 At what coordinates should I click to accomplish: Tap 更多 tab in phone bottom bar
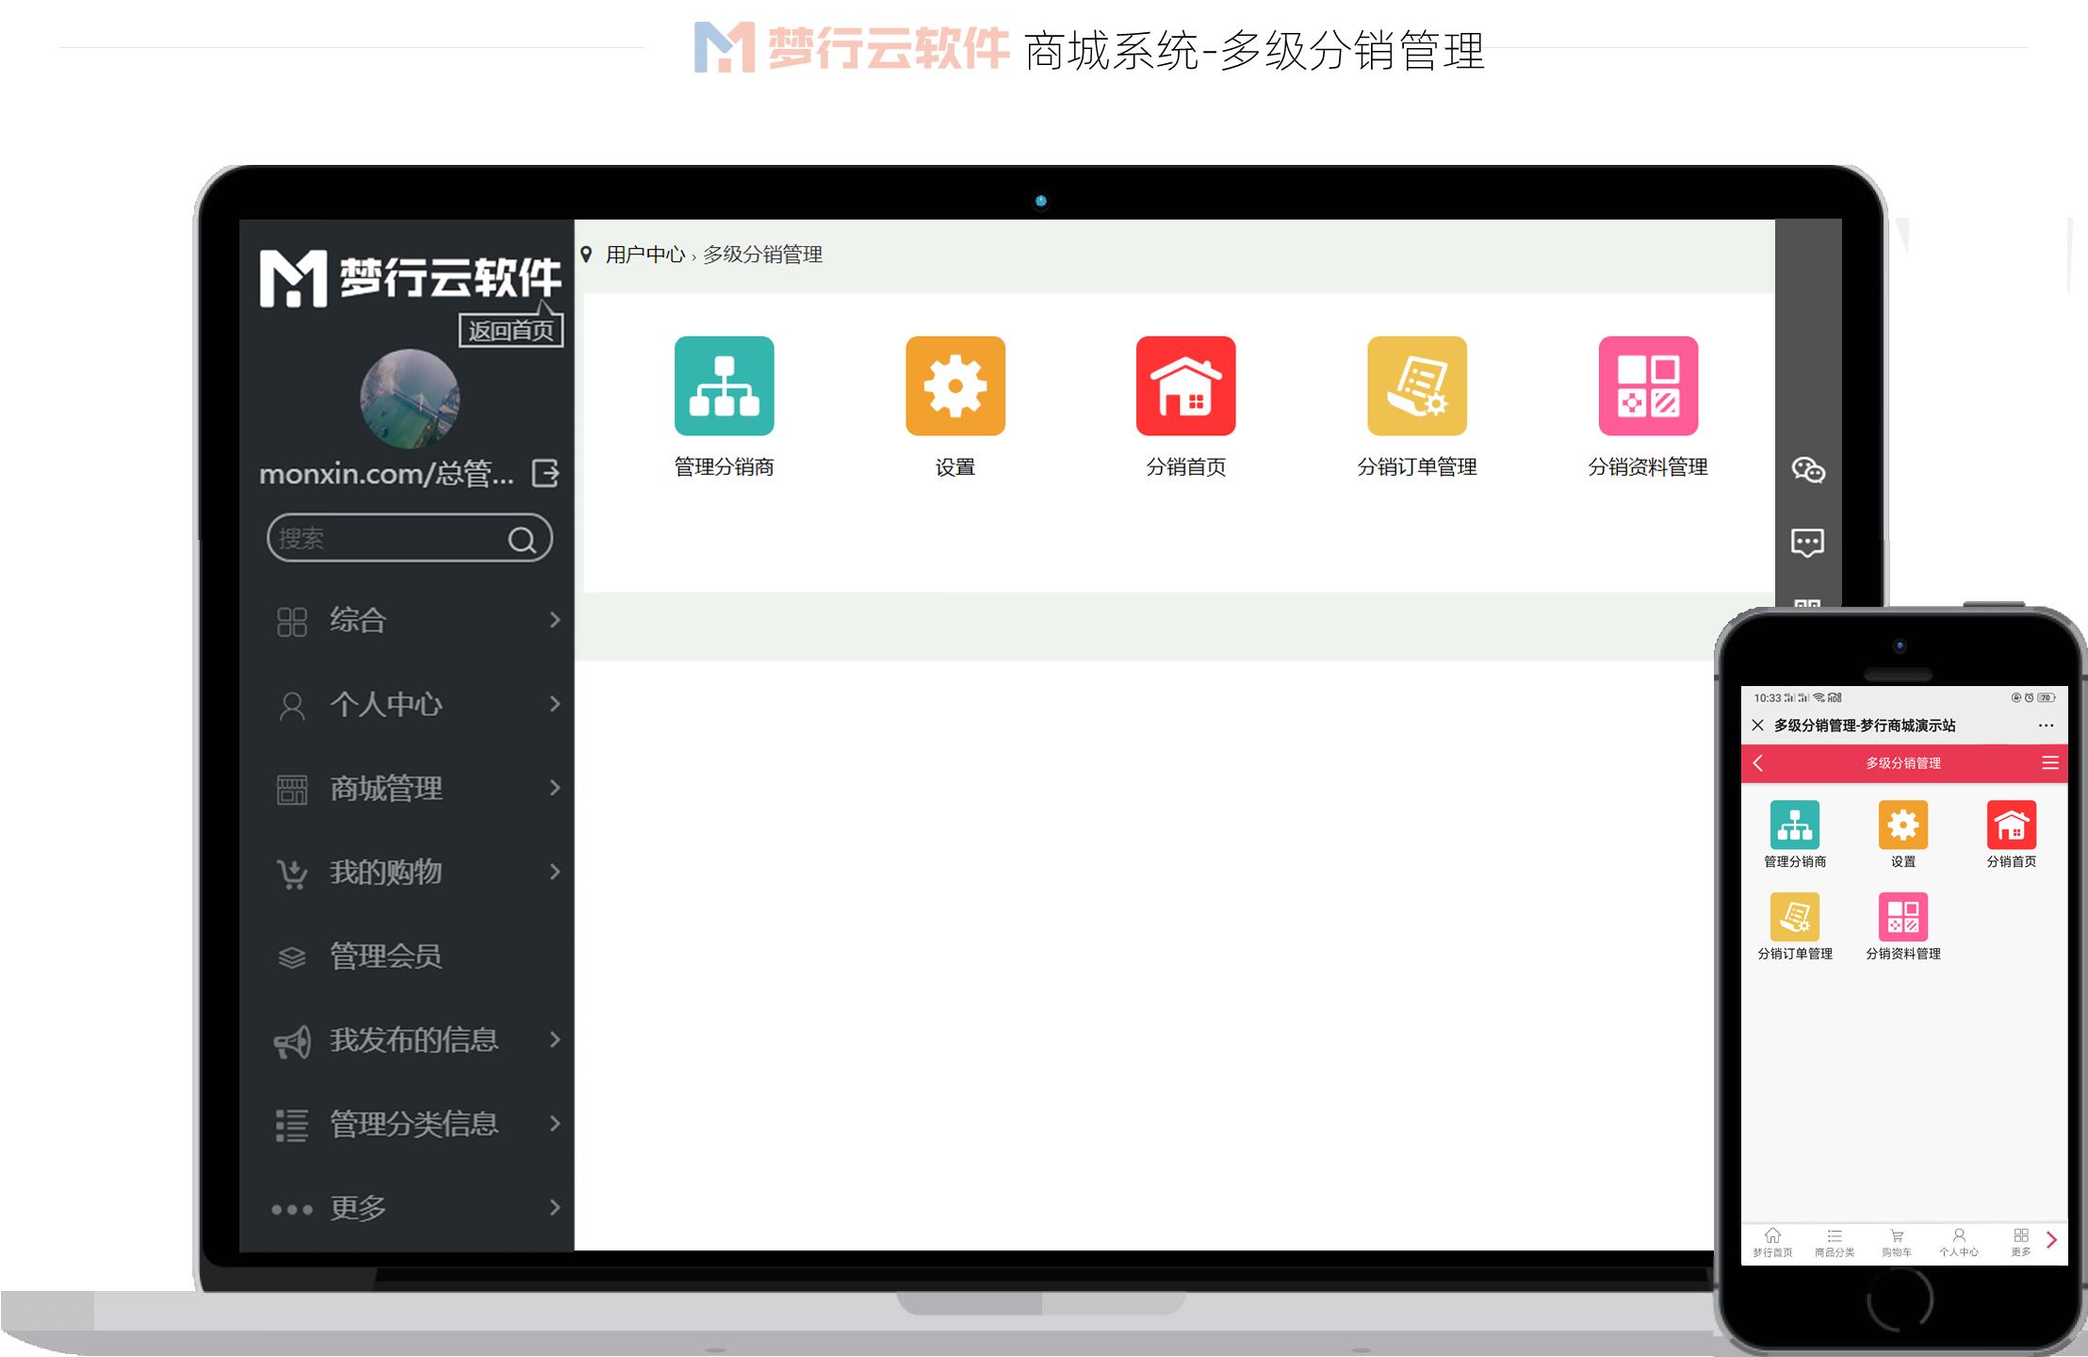(2021, 1242)
